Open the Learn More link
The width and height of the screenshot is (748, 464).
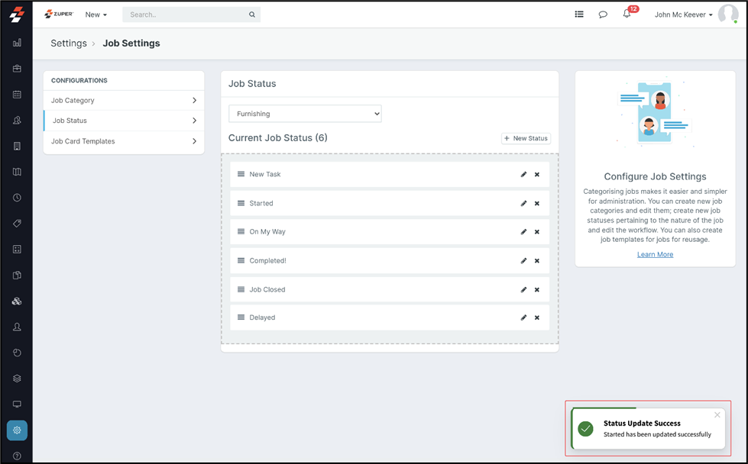click(655, 254)
